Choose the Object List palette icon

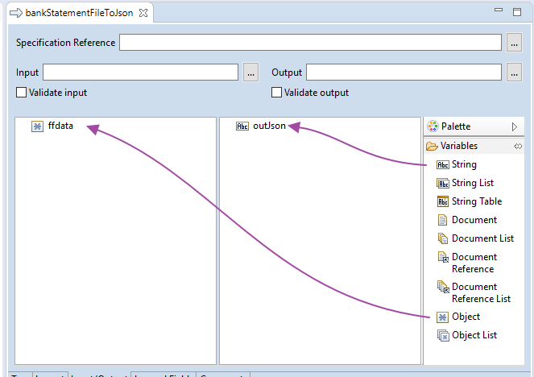click(443, 335)
